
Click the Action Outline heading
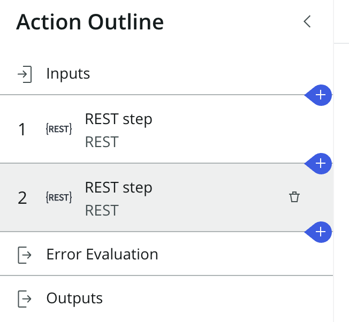90,22
